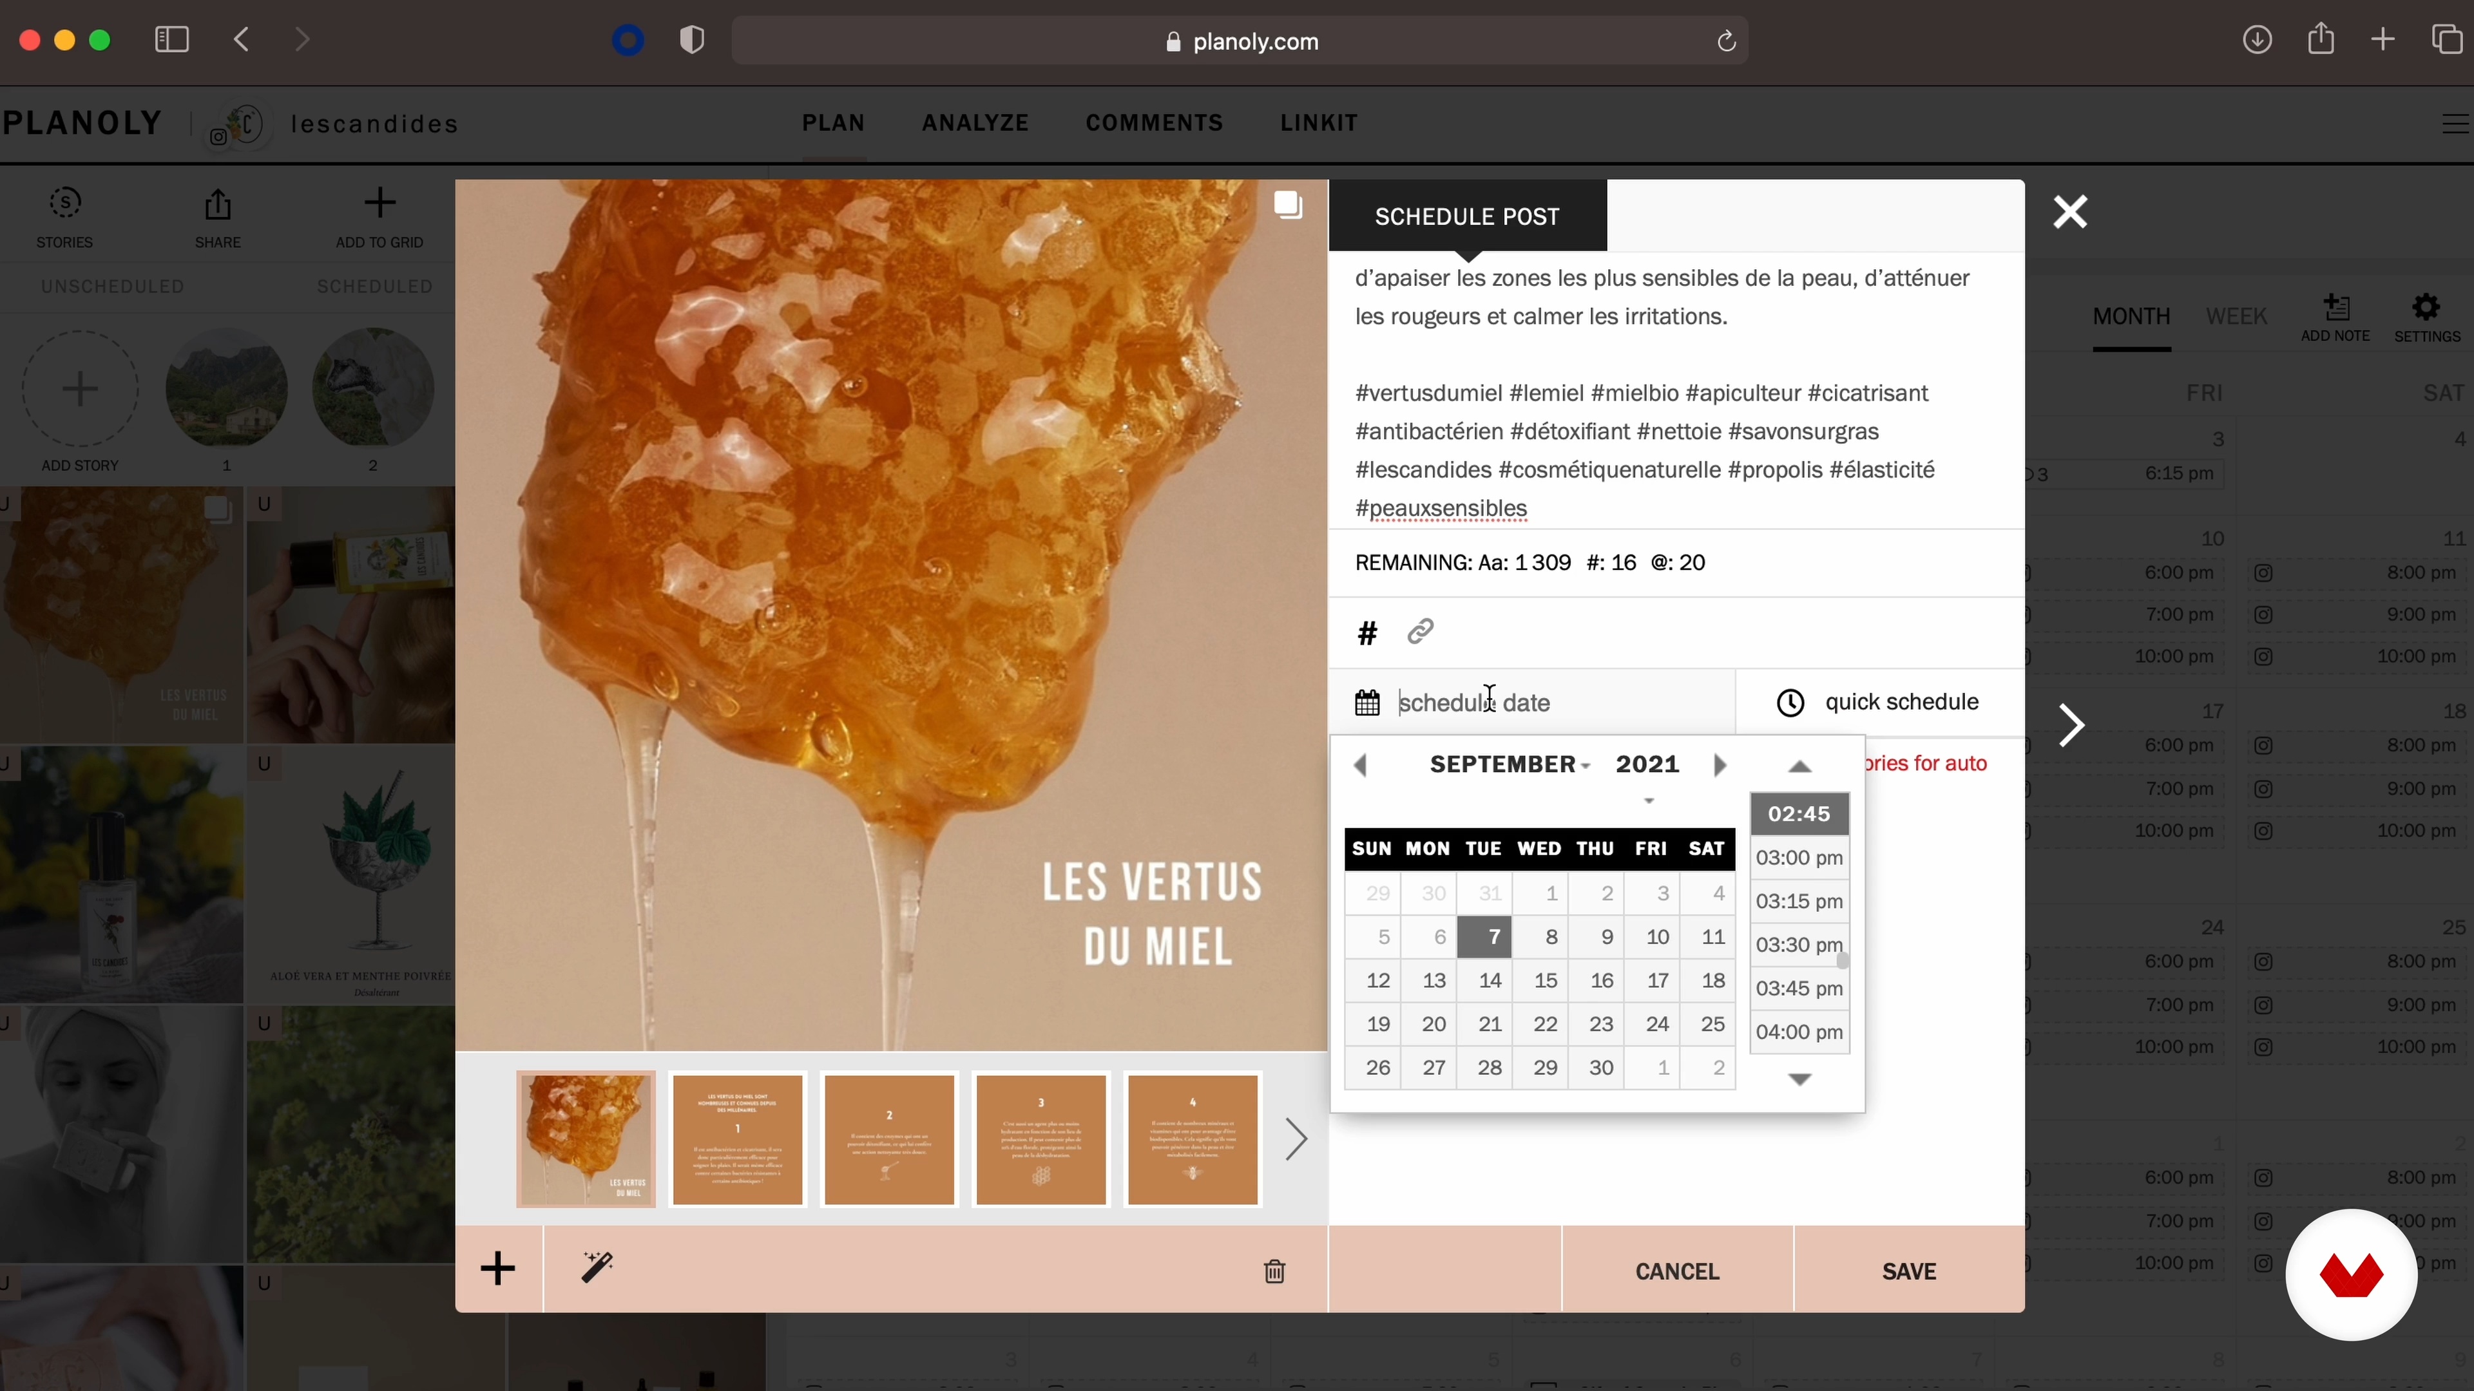This screenshot has width=2474, height=1391.
Task: Click the lescandides account name
Action: click(x=374, y=124)
